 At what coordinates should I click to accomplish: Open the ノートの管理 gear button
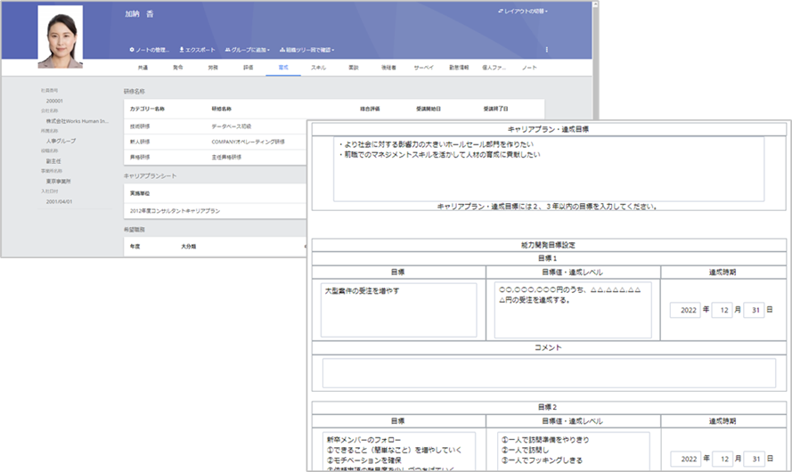[149, 50]
